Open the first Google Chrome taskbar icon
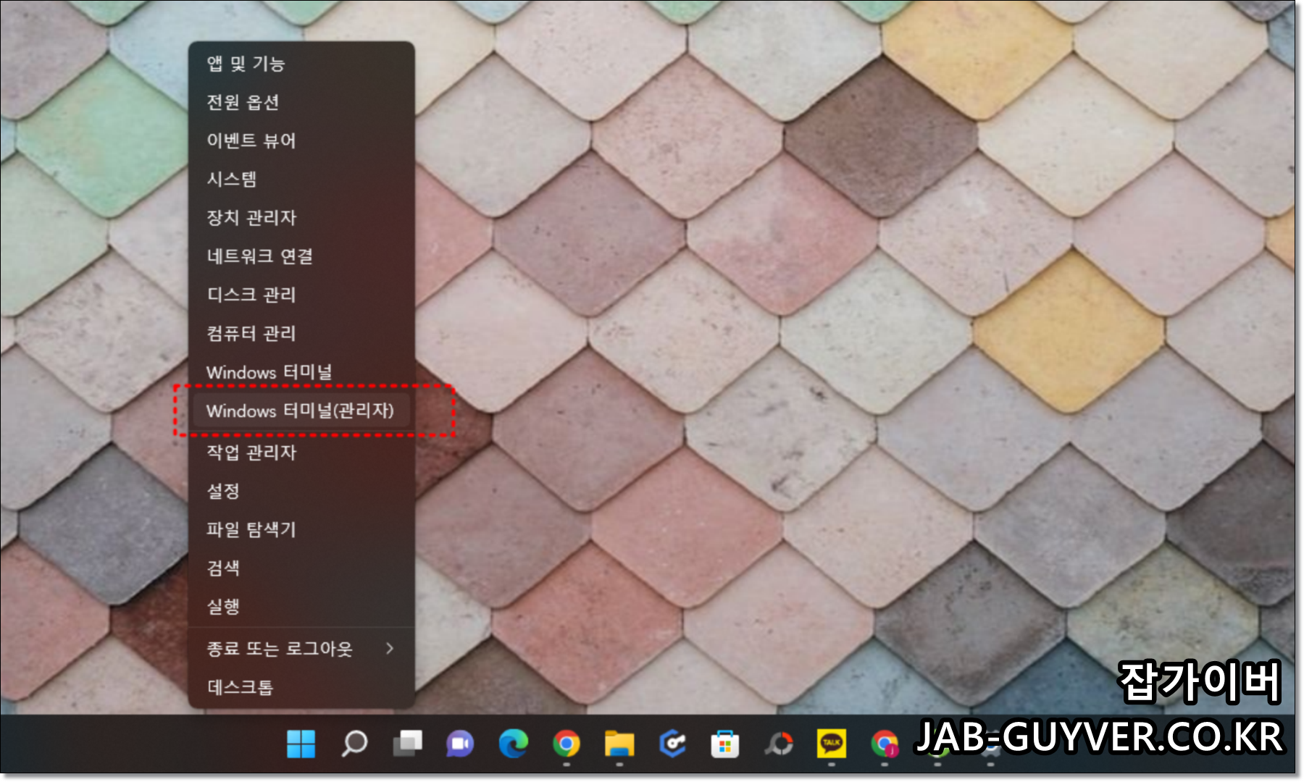 point(567,744)
